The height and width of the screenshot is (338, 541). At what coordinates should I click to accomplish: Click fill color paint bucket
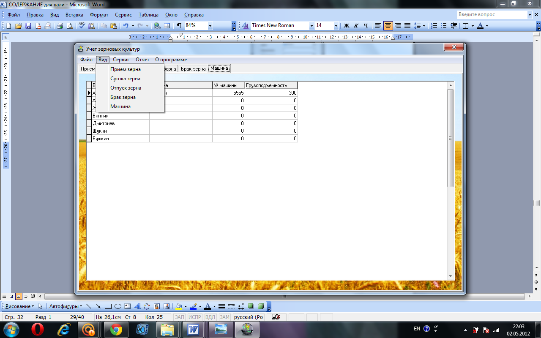(179, 306)
